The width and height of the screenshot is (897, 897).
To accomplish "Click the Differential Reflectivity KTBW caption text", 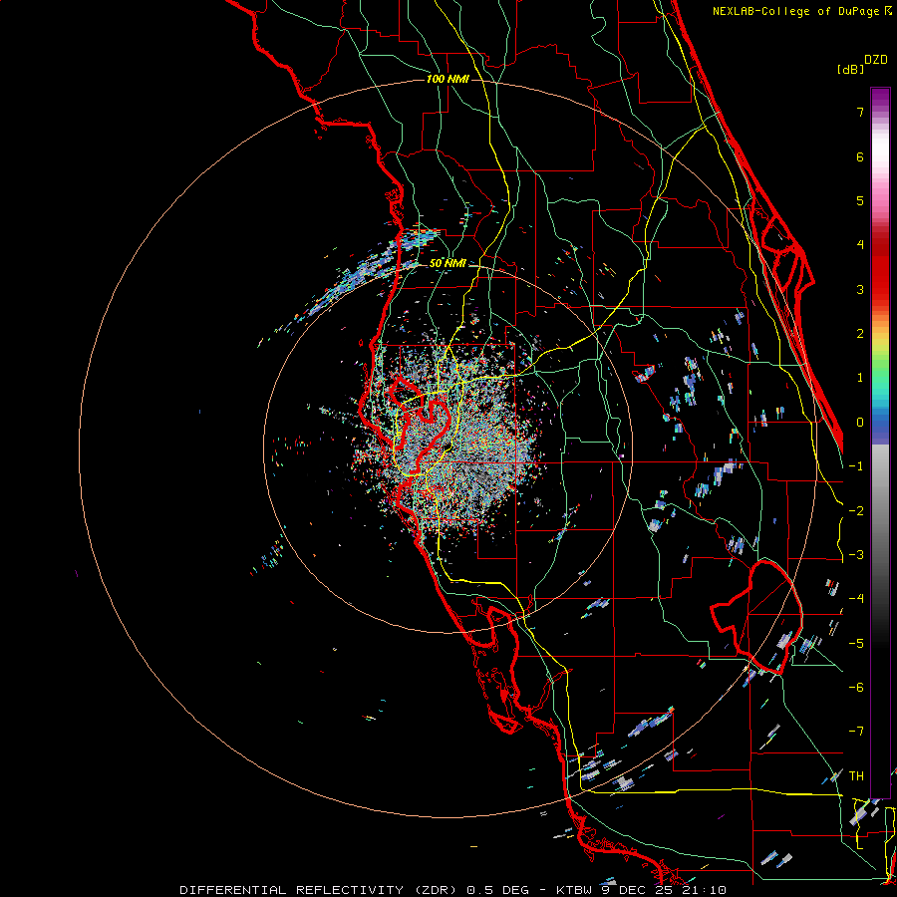I will point(453,890).
